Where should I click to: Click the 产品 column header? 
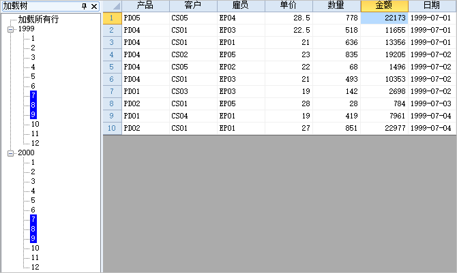pyautogui.click(x=145, y=5)
